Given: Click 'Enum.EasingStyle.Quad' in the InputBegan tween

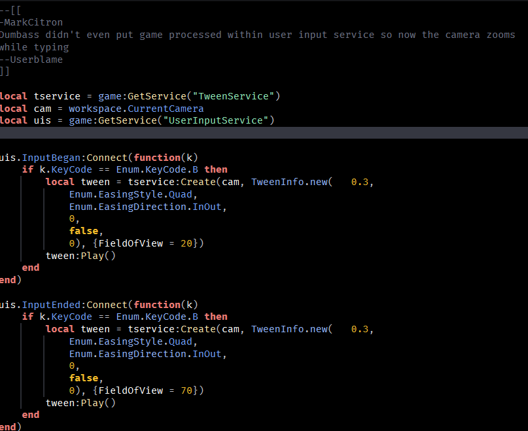Looking at the screenshot, I should pyautogui.click(x=131, y=195).
